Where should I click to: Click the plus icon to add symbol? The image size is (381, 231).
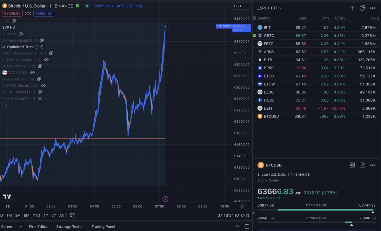[x=352, y=8]
